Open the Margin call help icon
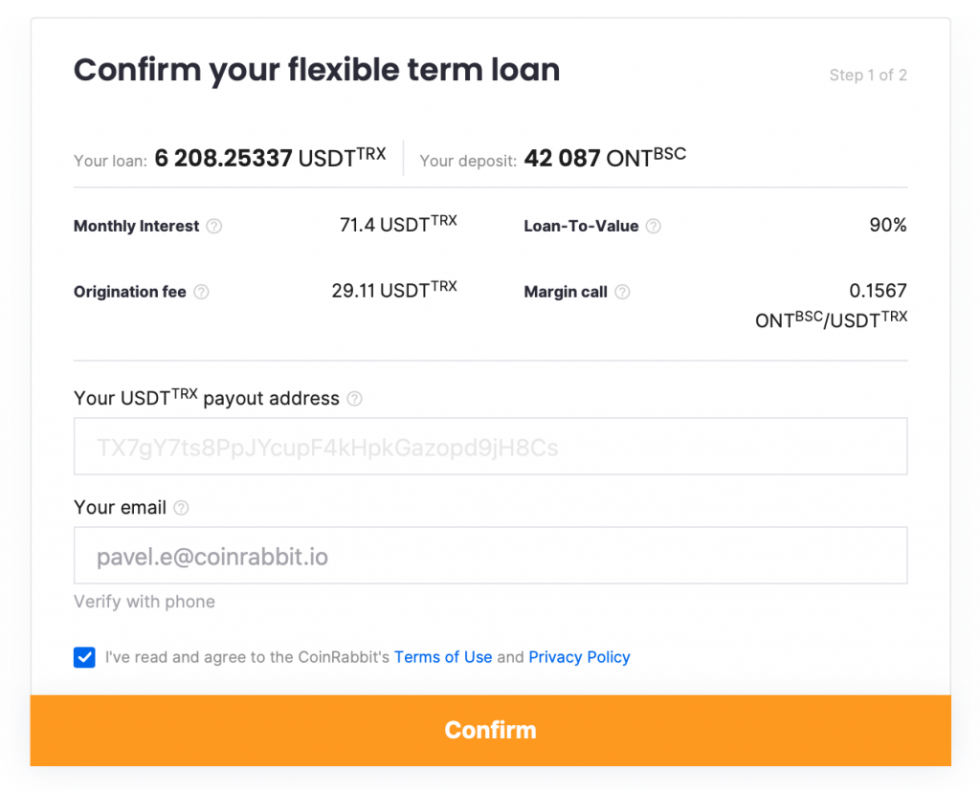The image size is (980, 791). (x=623, y=292)
